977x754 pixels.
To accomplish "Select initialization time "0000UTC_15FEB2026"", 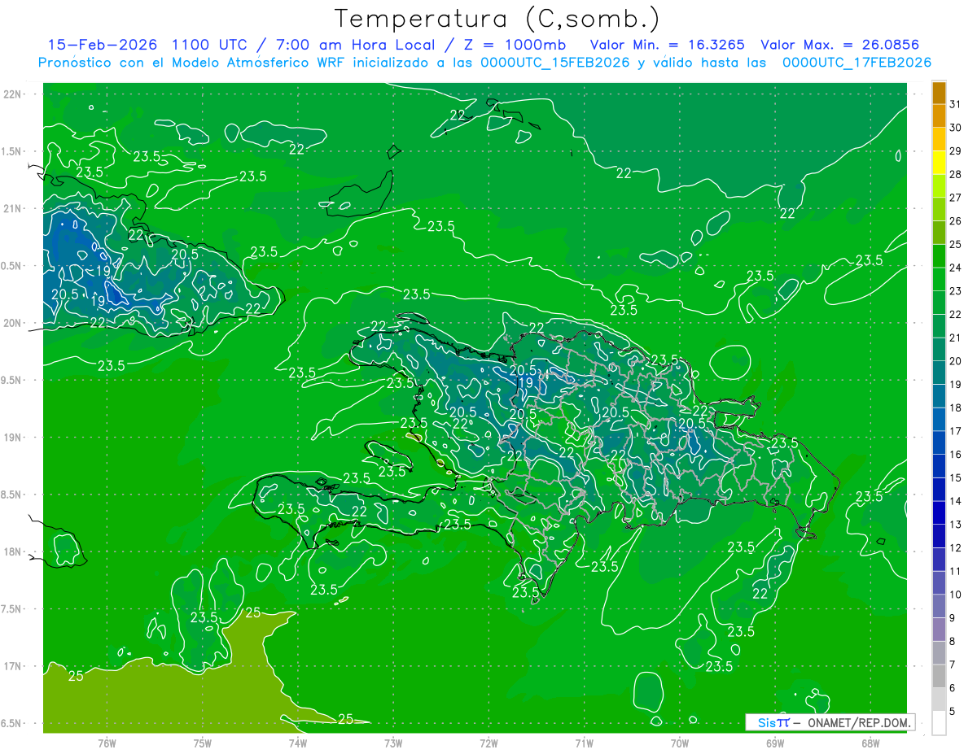I will tap(555, 63).
